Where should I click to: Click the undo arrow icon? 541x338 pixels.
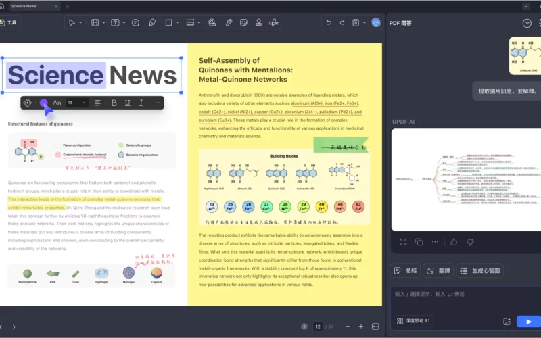(329, 22)
